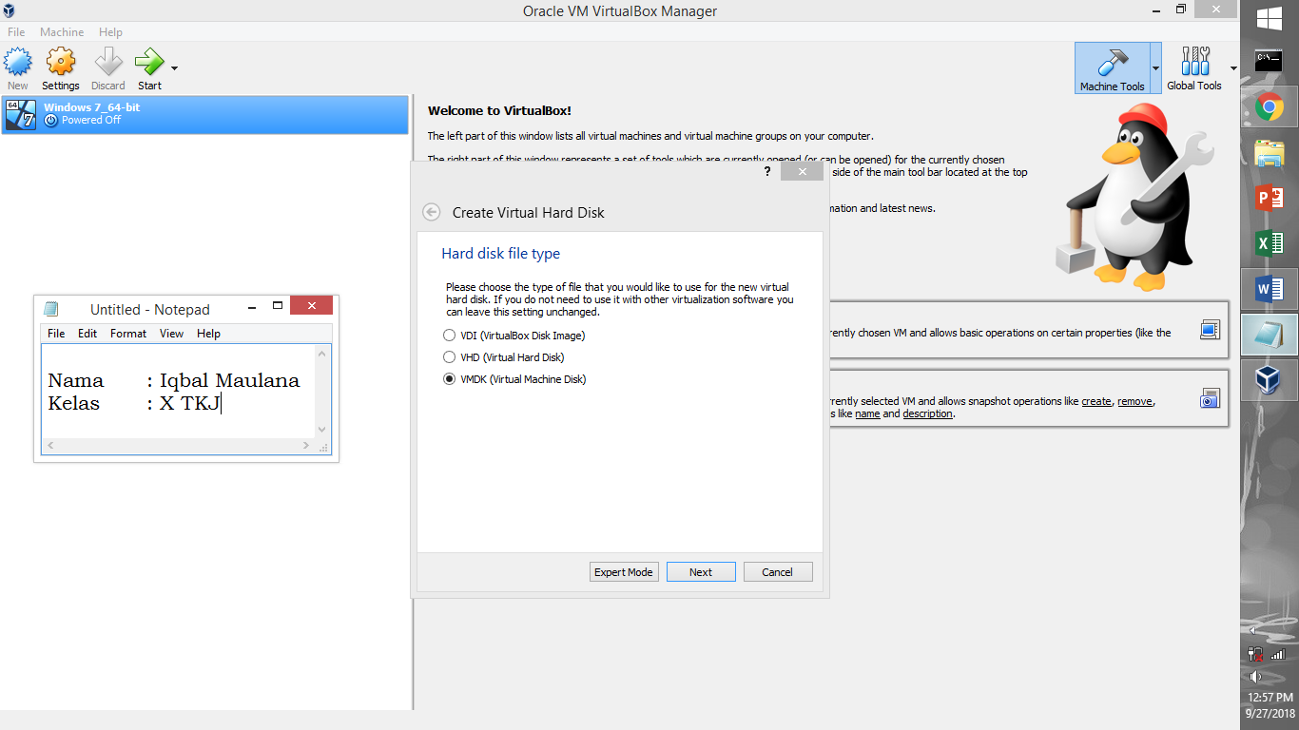The width and height of the screenshot is (1299, 730).
Task: Click the Welcome to VirtualBox! heading
Action: tap(499, 111)
